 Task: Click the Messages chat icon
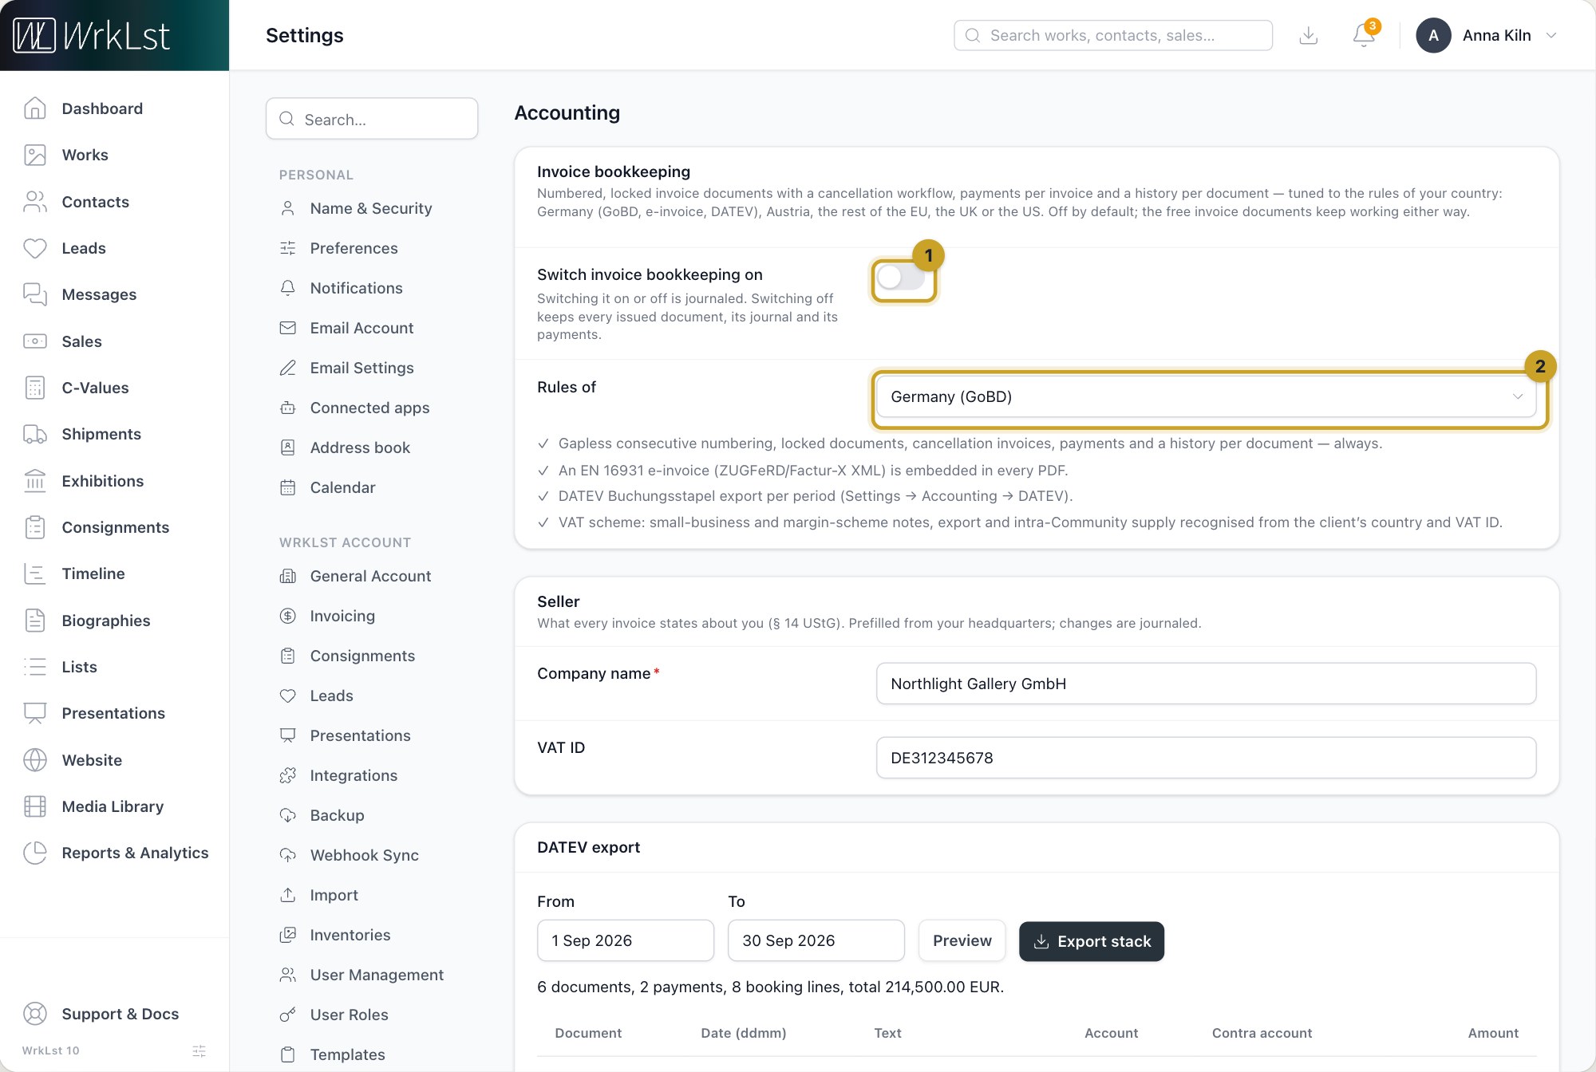[x=35, y=294]
